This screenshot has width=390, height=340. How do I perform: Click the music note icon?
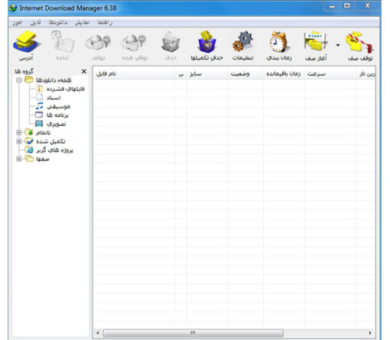click(39, 106)
